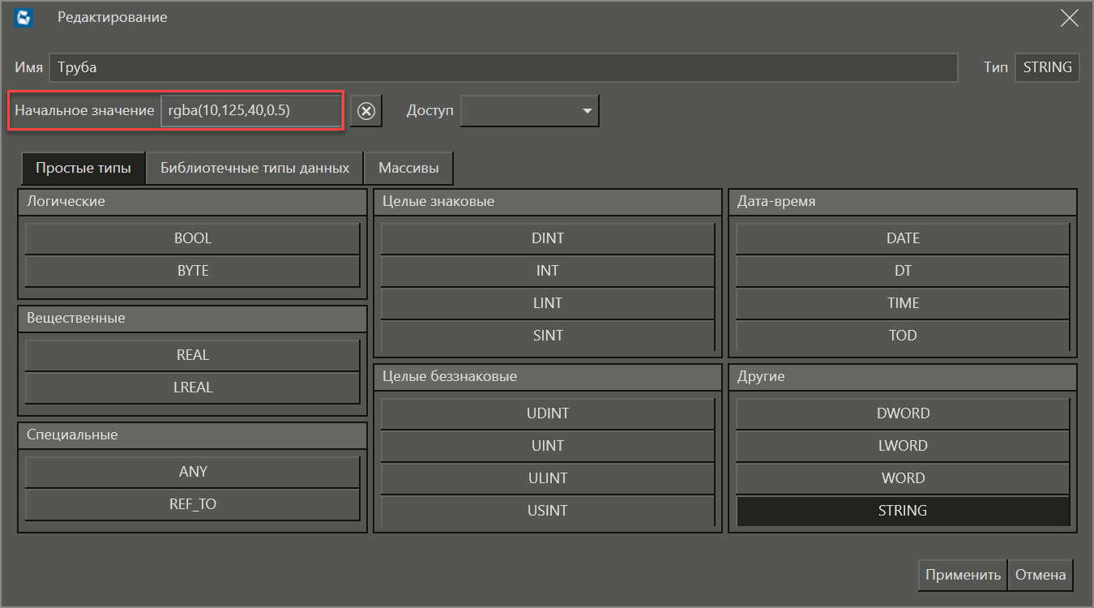The image size is (1094, 608).
Task: Select the Простые типы tab
Action: tap(83, 169)
